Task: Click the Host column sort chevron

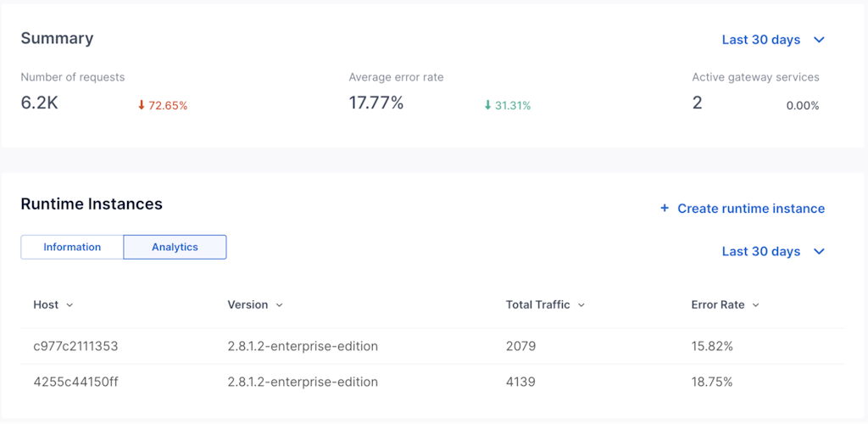Action: [70, 305]
